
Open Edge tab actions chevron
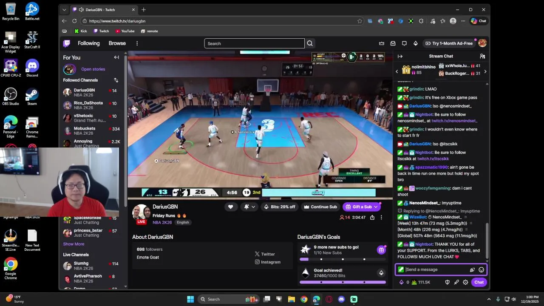(64, 9)
